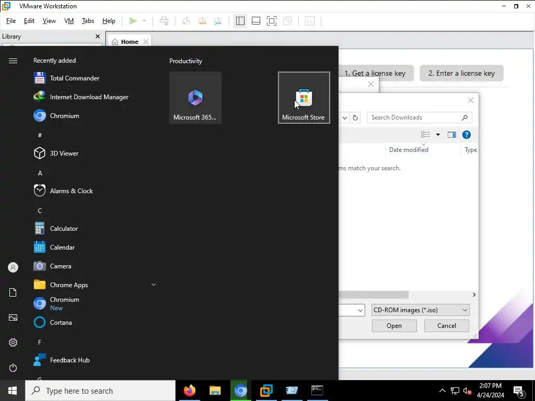The image size is (535, 401).
Task: Open the user account icon in Start
Action: 13,267
